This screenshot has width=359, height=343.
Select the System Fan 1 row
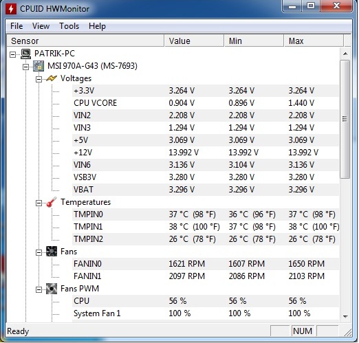(x=206, y=313)
